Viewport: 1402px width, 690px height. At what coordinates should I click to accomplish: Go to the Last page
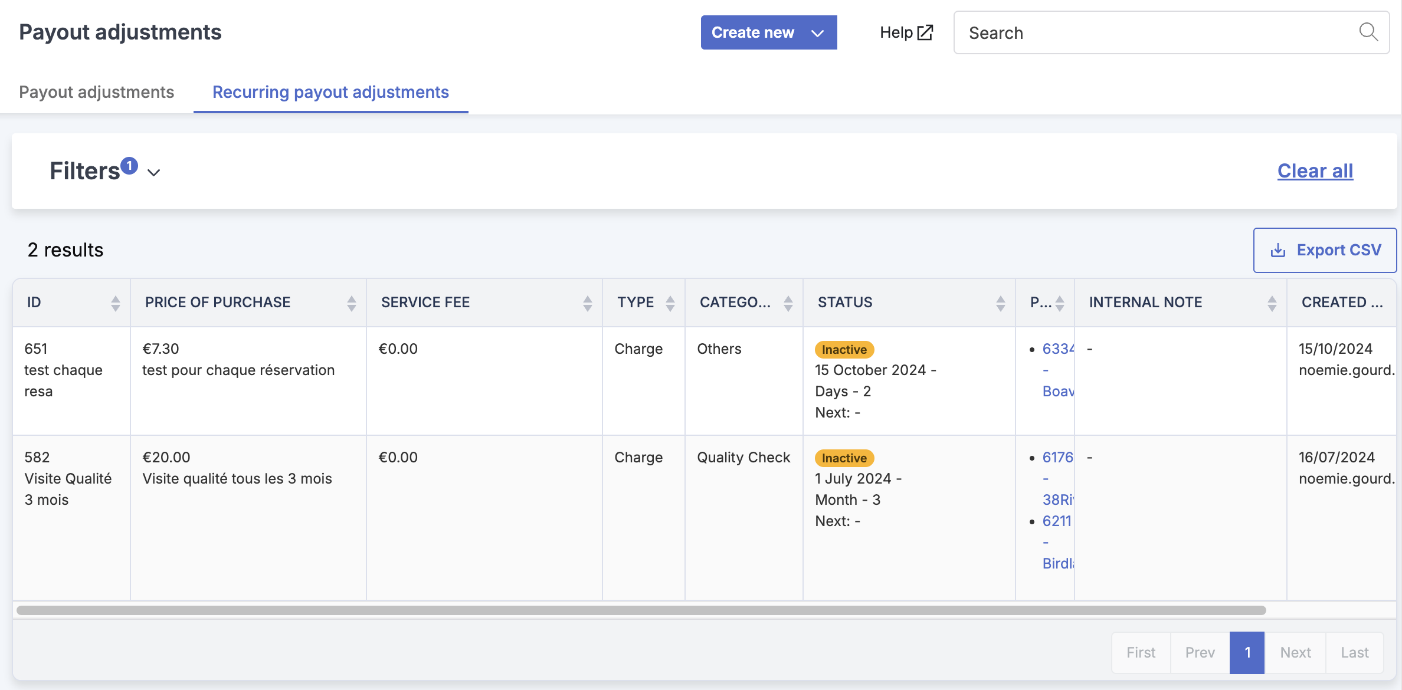[x=1354, y=652]
